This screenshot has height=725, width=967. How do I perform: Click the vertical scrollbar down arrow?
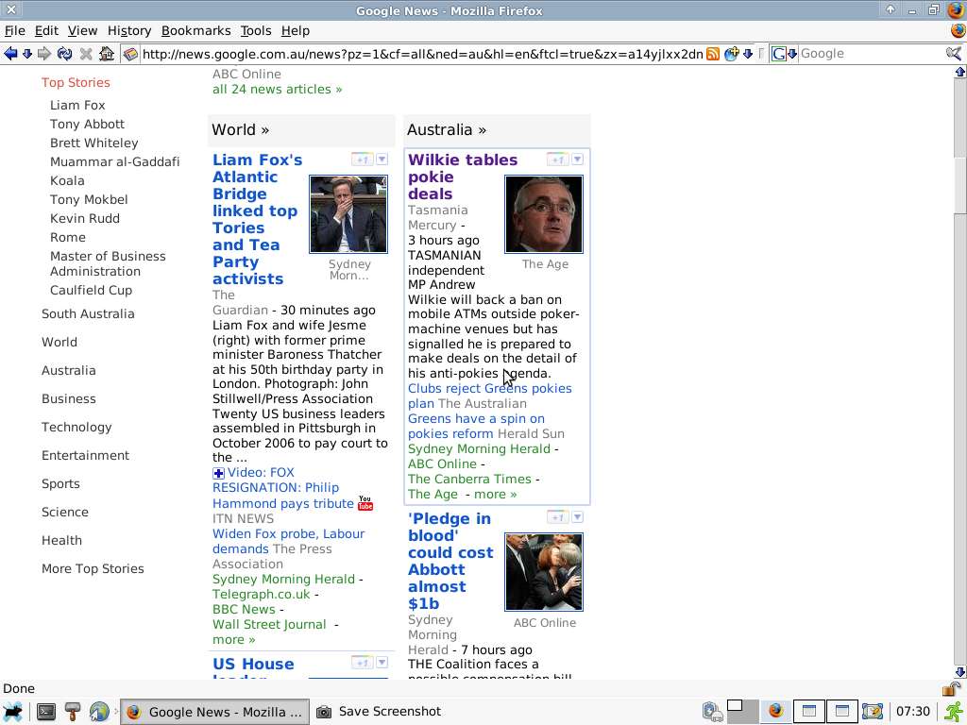point(960,672)
